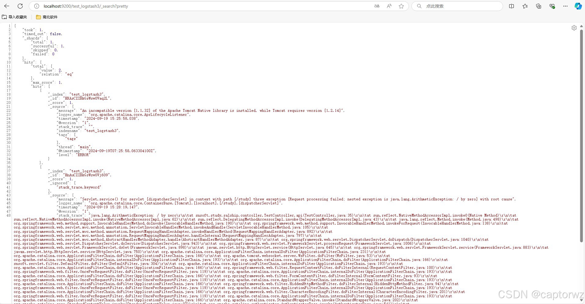Start read aloud from address bar
Viewport: 585px width, 304px height.
389,6
